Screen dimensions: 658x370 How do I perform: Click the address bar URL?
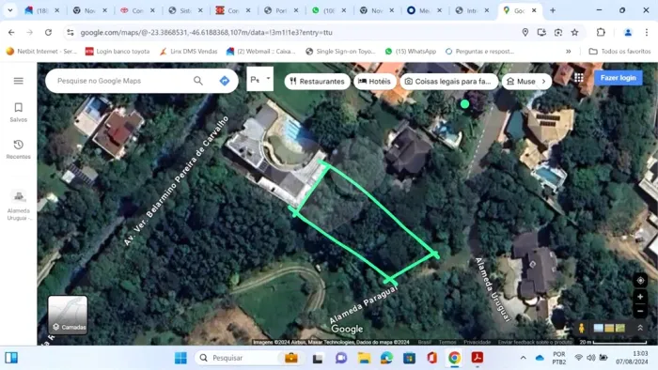[206, 32]
